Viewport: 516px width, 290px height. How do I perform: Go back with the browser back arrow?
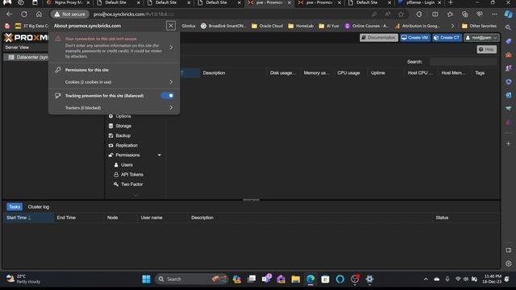coord(9,14)
